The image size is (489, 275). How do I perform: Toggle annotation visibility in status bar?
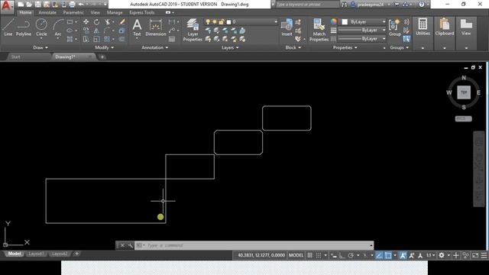click(403, 255)
